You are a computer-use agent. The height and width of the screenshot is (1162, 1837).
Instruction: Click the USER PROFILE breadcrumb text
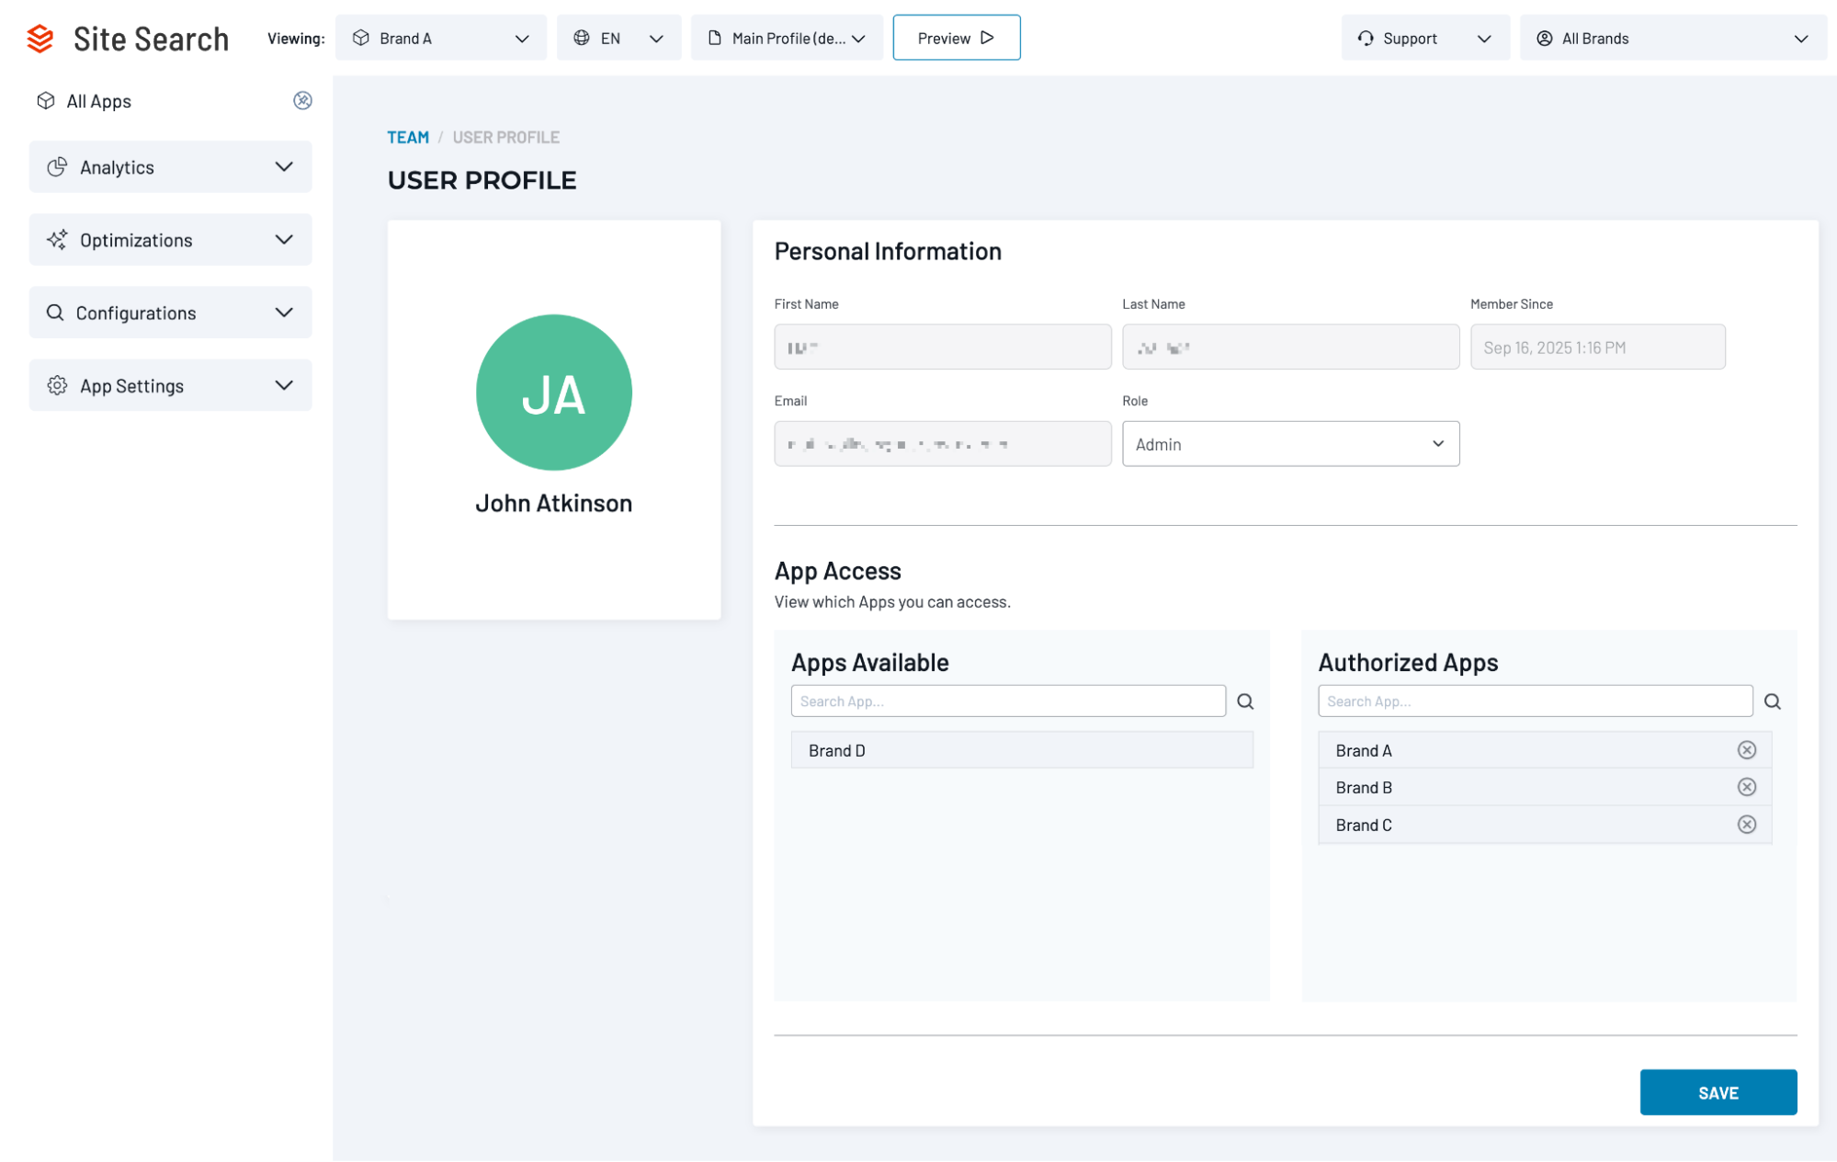pyautogui.click(x=505, y=137)
